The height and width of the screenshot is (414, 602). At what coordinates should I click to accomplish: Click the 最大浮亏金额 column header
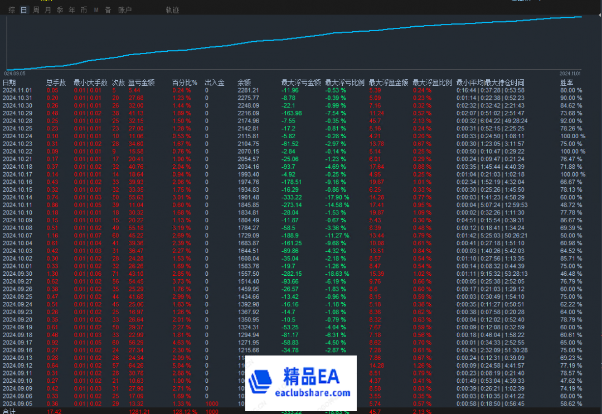pos(301,82)
